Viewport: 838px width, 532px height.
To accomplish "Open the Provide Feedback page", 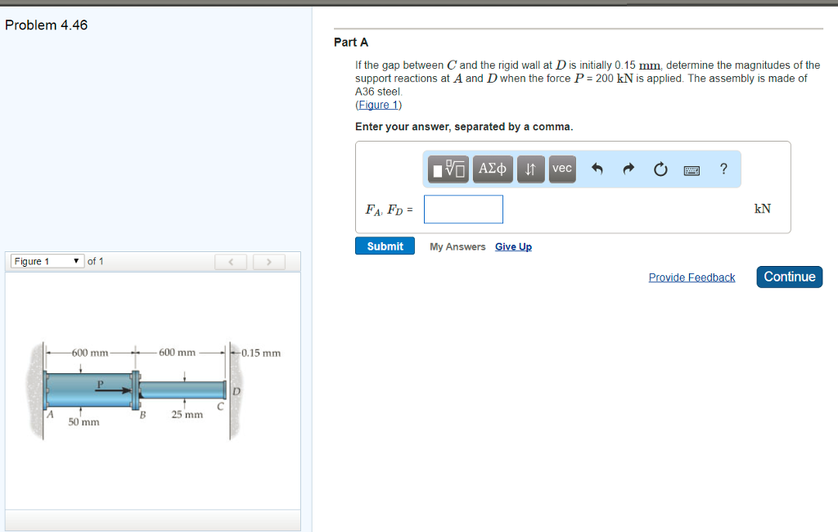I will point(692,277).
